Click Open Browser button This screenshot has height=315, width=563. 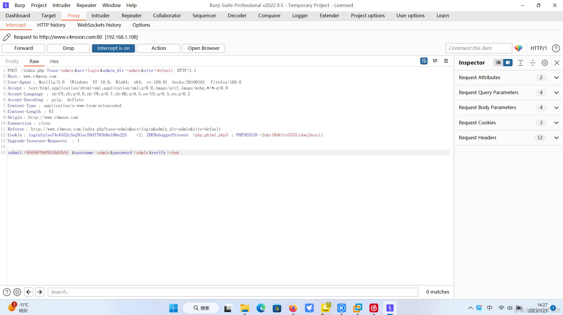click(x=204, y=48)
